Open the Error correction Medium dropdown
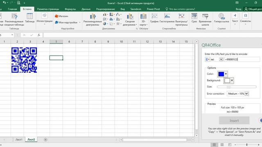Screen dimensions: 262x147 coord(246,94)
